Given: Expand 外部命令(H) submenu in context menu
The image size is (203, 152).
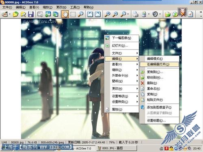Looking at the screenshot, I should [122, 75].
